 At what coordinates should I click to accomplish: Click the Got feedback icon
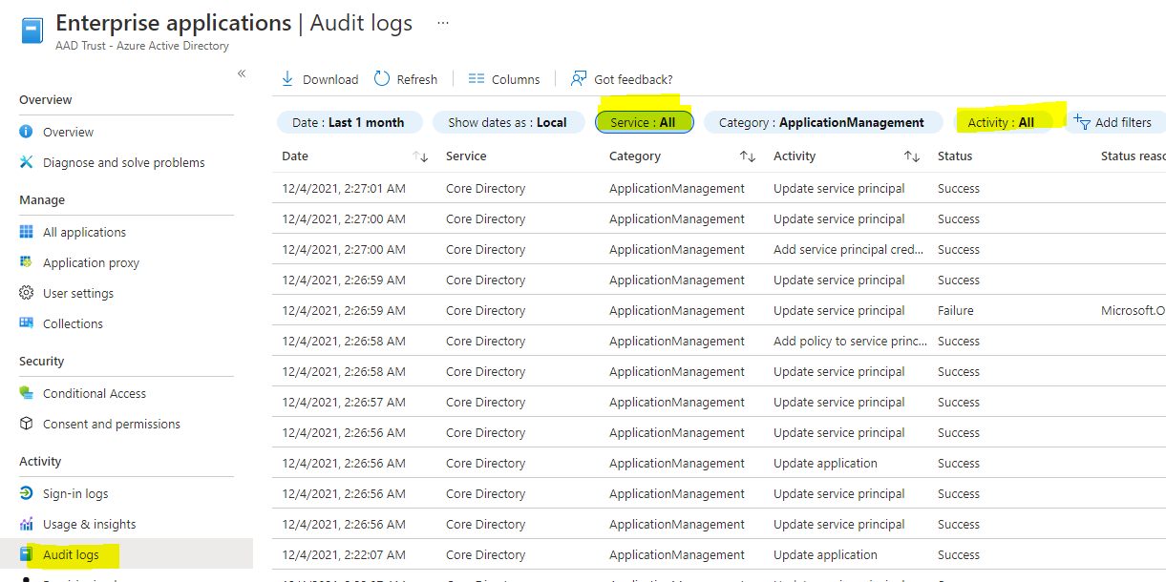(x=577, y=78)
